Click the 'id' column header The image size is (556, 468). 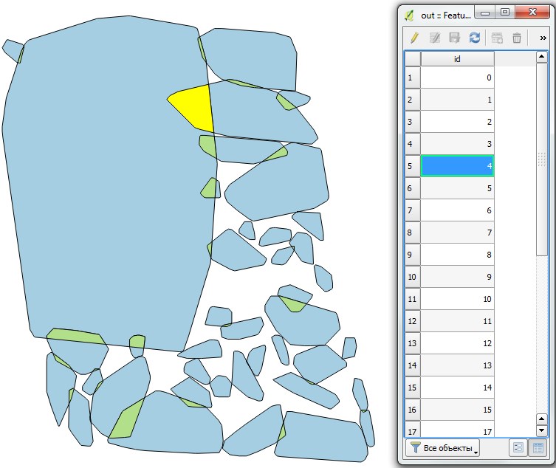[457, 59]
